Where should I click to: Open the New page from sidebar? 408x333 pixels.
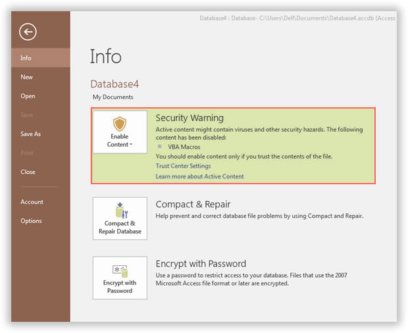click(x=26, y=77)
